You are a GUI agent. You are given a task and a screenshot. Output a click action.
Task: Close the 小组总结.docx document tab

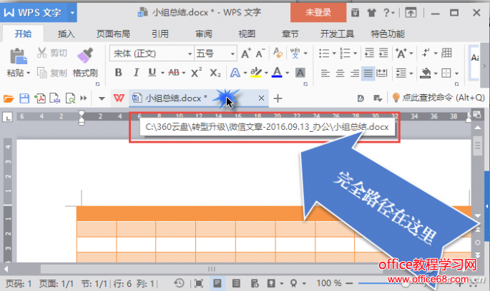(x=261, y=98)
